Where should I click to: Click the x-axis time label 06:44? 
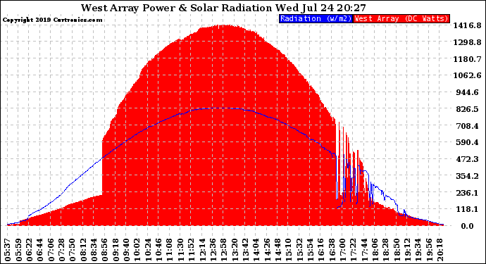pos(40,250)
